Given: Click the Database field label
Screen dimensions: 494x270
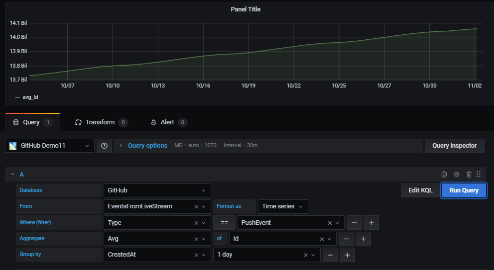Looking at the screenshot, I should coord(31,190).
